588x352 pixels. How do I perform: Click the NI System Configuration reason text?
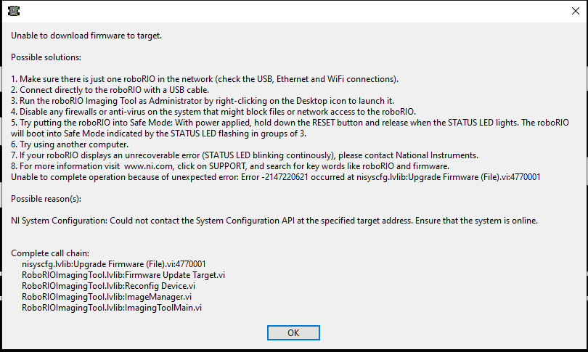274,221
